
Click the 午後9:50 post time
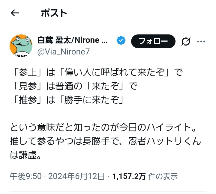25,176
